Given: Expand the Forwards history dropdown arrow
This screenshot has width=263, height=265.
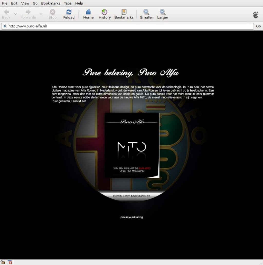Looking at the screenshot, I should click(x=41, y=14).
